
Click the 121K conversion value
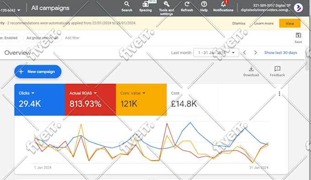(x=129, y=104)
